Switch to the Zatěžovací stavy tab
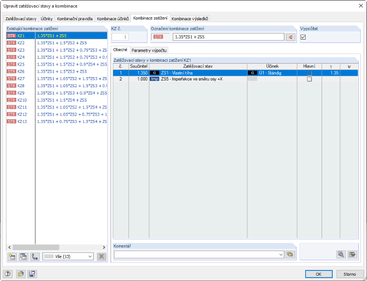This screenshot has height=281, width=367. [x=21, y=19]
